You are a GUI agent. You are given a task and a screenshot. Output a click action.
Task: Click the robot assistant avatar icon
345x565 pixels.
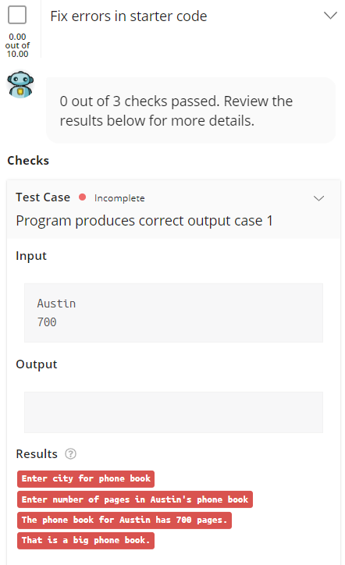(x=20, y=84)
